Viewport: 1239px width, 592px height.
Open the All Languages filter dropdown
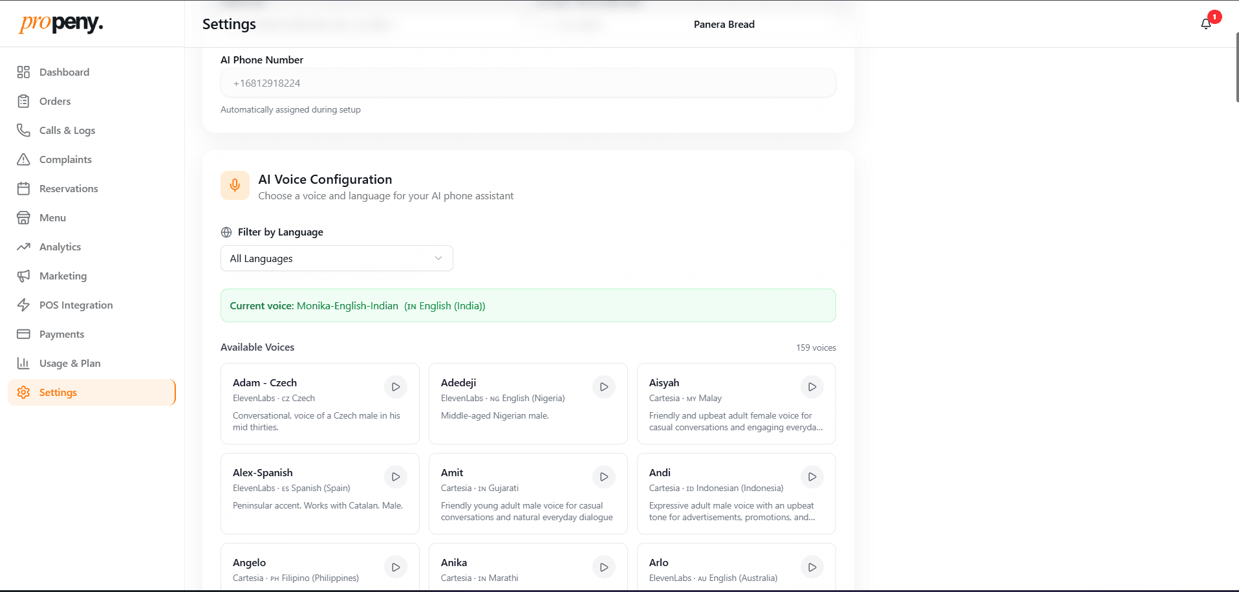[336, 258]
